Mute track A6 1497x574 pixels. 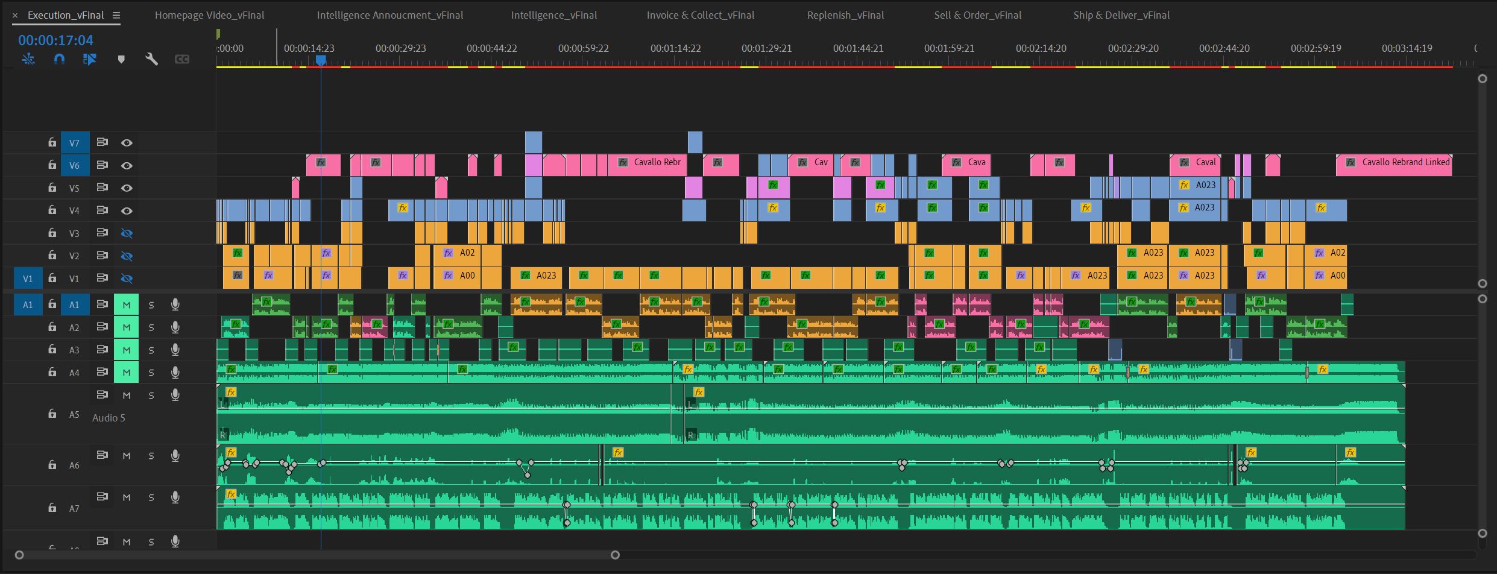[127, 456]
